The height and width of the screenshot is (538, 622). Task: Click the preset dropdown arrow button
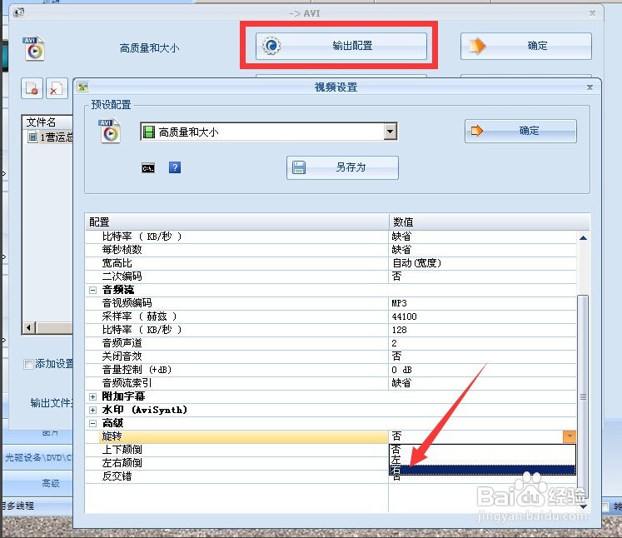[x=391, y=132]
